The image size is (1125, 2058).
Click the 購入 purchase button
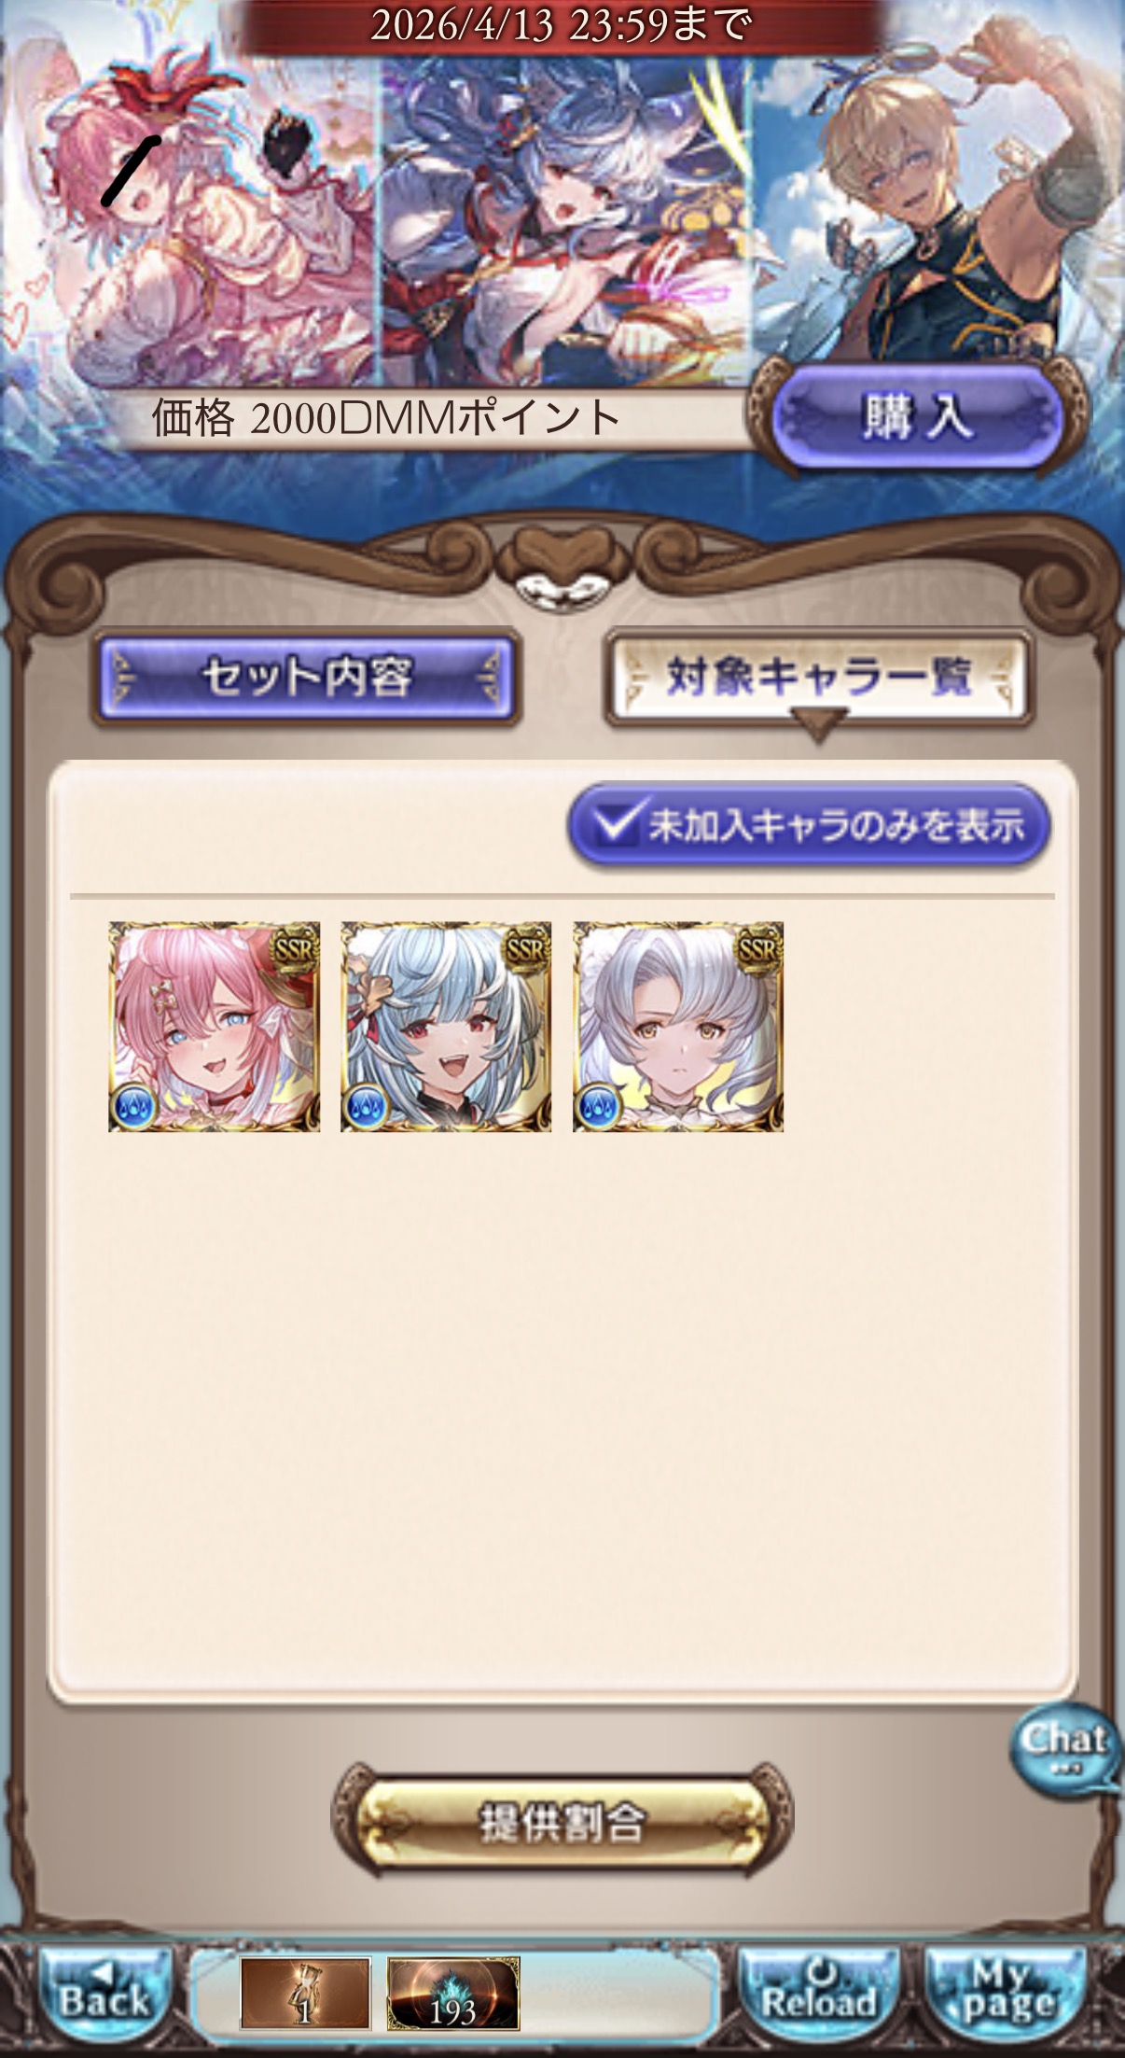(x=917, y=416)
